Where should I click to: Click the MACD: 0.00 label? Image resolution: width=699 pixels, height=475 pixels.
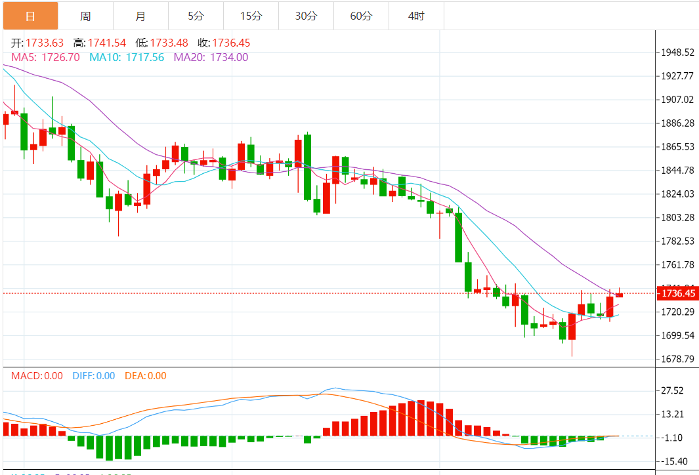[x=37, y=376]
